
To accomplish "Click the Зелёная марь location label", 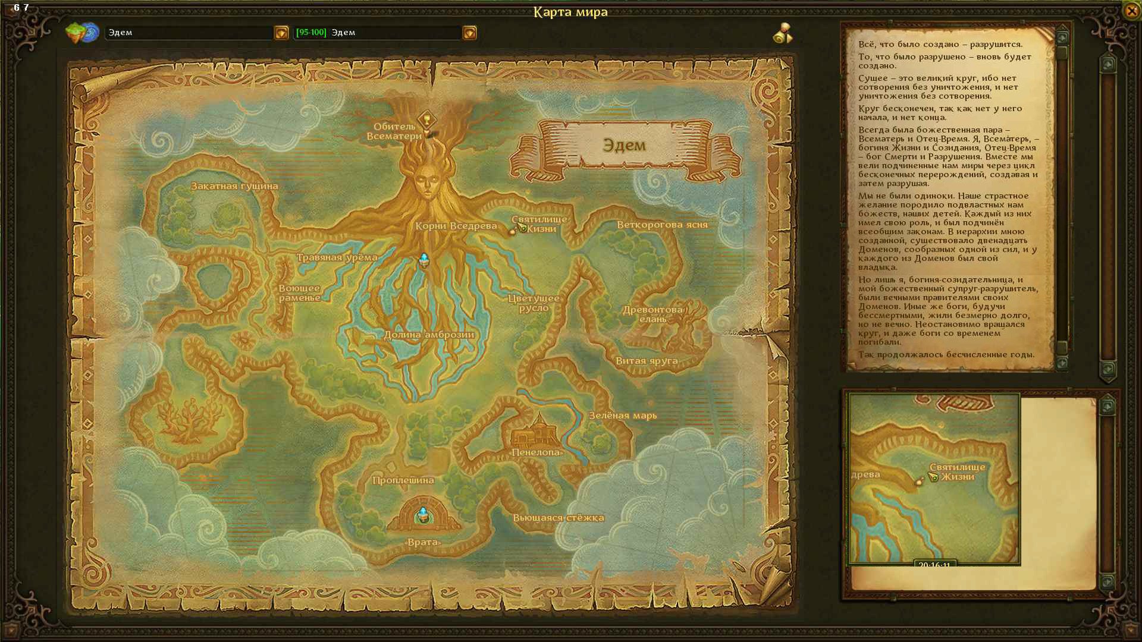I will coord(623,416).
